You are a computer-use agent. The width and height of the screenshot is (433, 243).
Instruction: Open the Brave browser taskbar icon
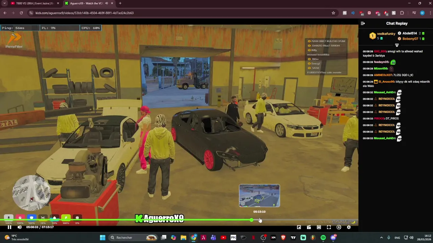pyautogui.click(x=283, y=238)
